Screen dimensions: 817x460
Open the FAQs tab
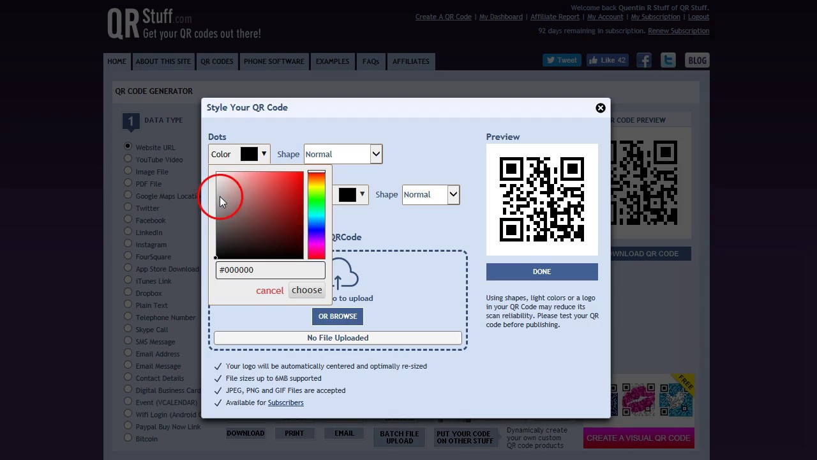pos(370,61)
